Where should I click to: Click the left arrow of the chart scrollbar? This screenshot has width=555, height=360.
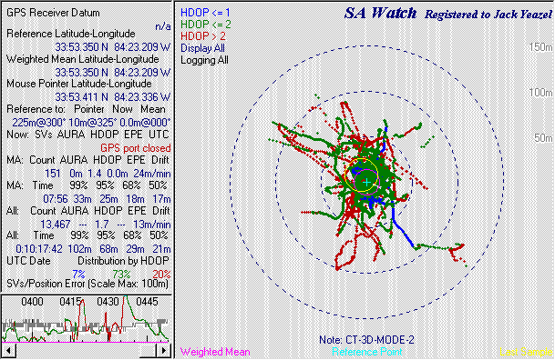pos(8,351)
